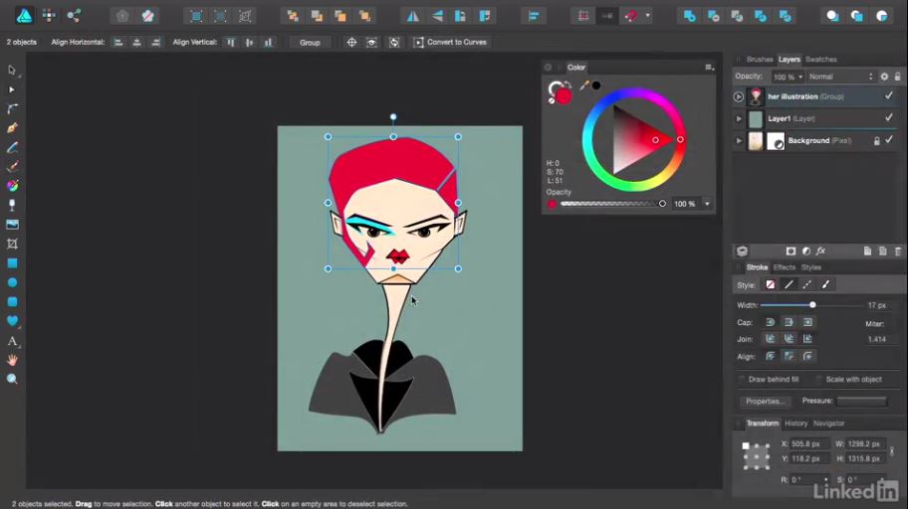Expand the her illustration group
The image size is (908, 509).
point(739,96)
